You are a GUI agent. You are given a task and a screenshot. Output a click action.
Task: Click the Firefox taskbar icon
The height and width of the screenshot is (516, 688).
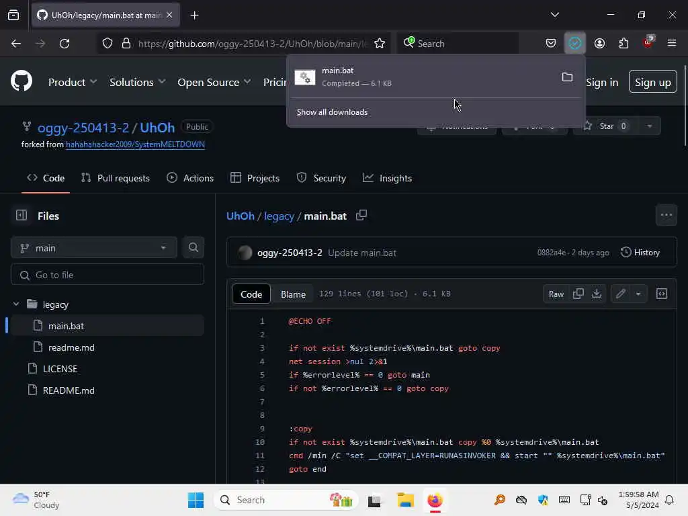(x=435, y=500)
